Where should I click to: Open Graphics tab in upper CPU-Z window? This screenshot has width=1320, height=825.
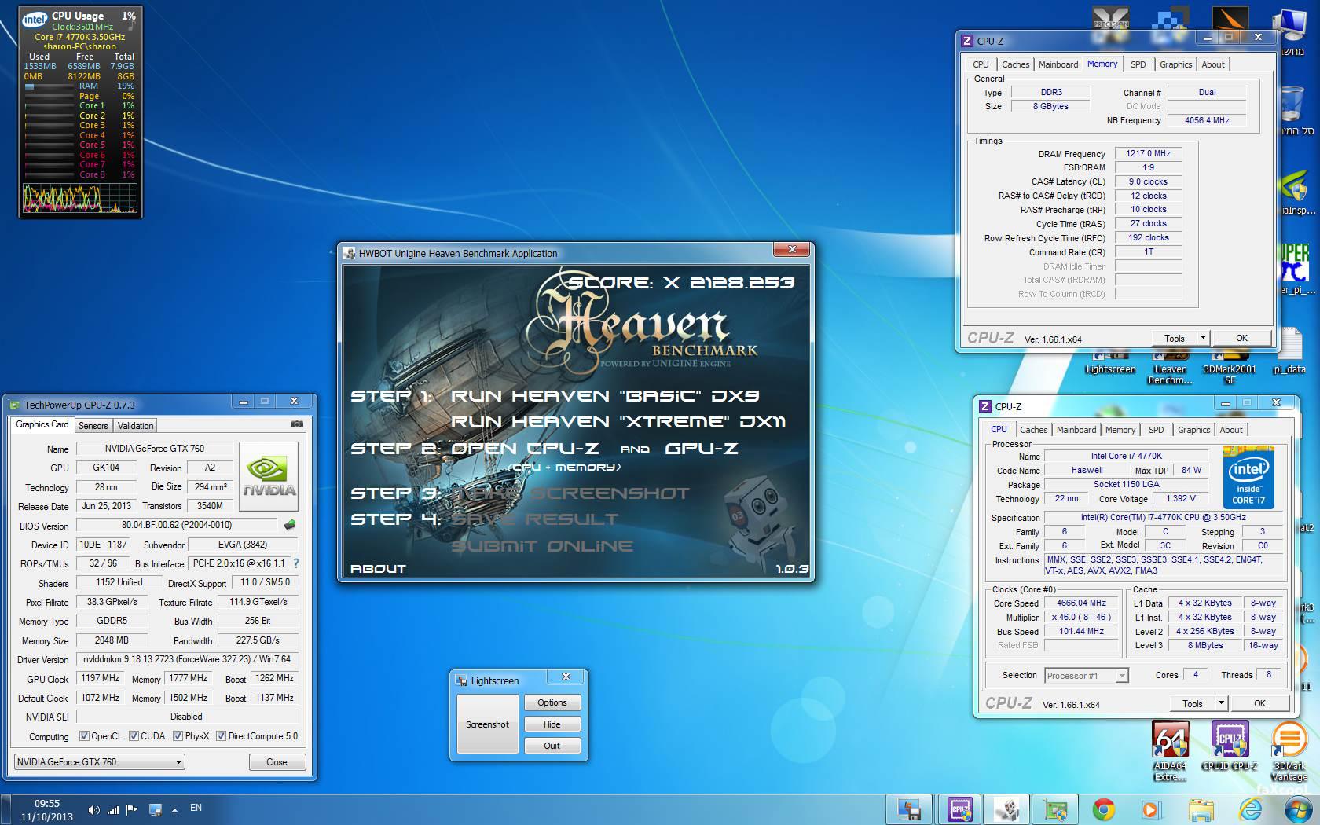(1176, 64)
